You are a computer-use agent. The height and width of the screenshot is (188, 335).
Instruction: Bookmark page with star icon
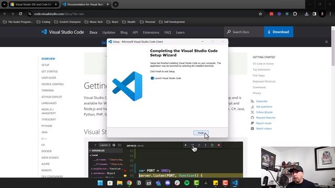point(260,14)
